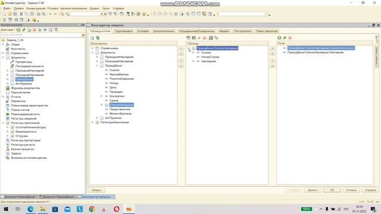The image size is (381, 214).
Task: Click the Запрос button at the bottom left
Action: 96,190
